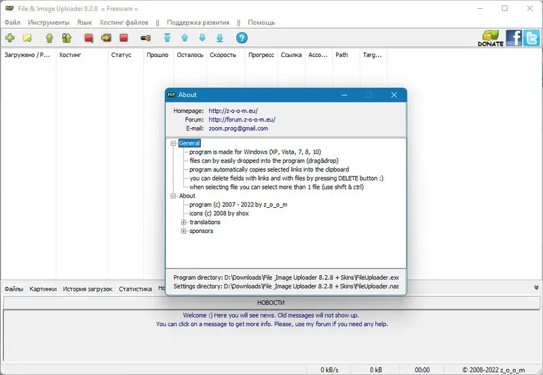The height and width of the screenshot is (375, 543).
Task: Select the 'files can by easily dropped' row
Action: tap(264, 161)
